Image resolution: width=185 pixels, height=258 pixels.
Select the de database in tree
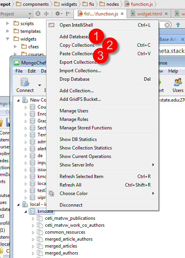point(40,156)
